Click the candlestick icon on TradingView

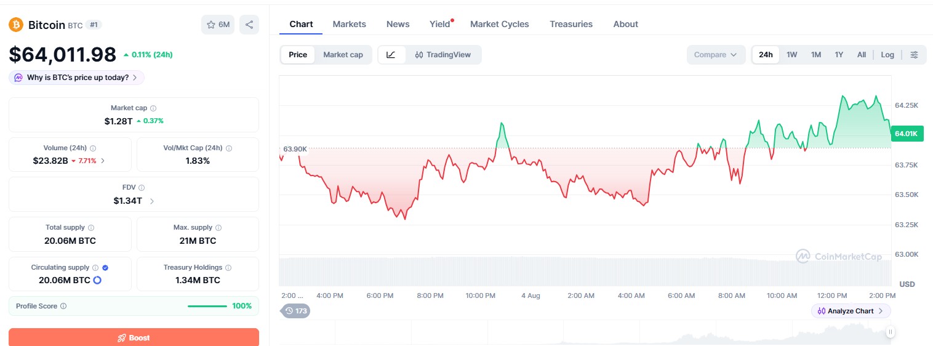tap(419, 55)
